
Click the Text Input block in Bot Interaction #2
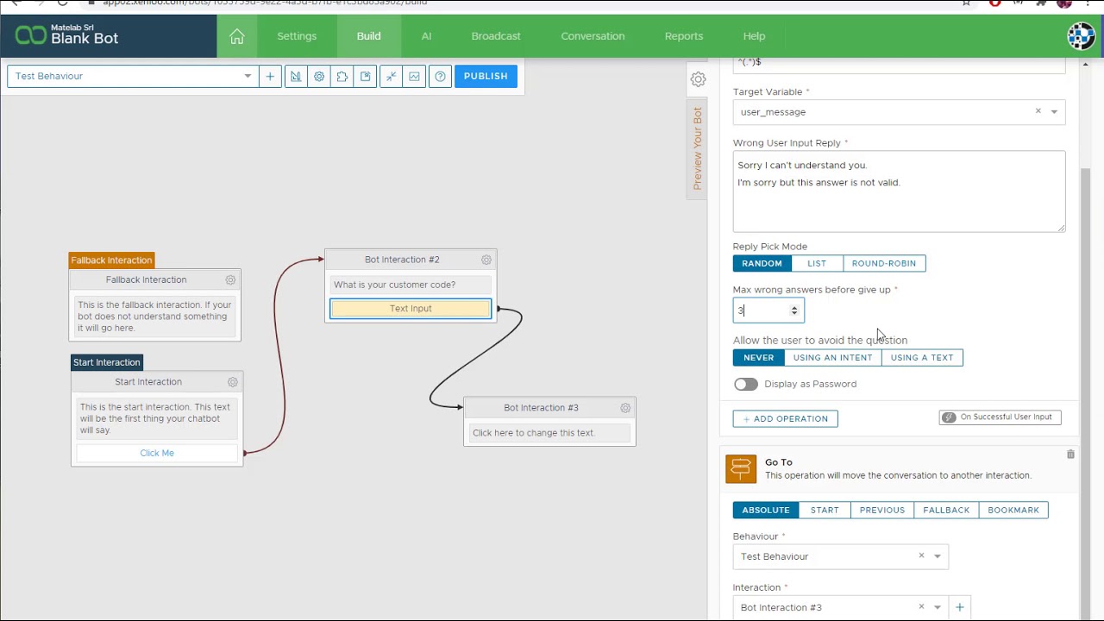(411, 308)
